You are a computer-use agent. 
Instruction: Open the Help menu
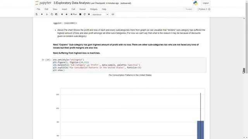104,9
